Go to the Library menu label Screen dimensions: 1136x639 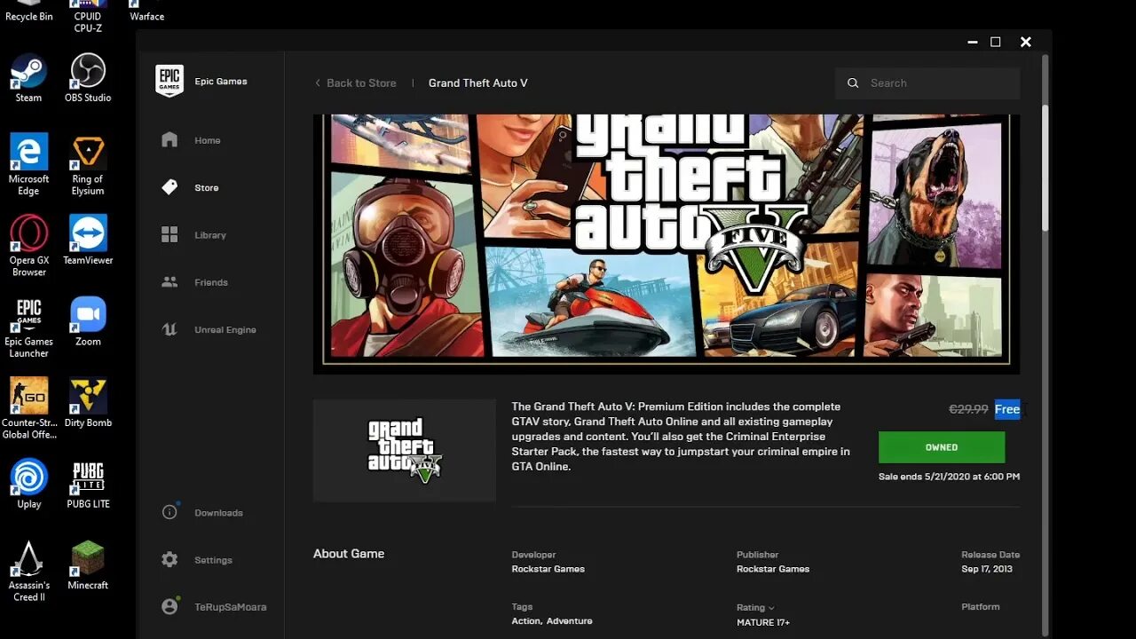coord(210,235)
